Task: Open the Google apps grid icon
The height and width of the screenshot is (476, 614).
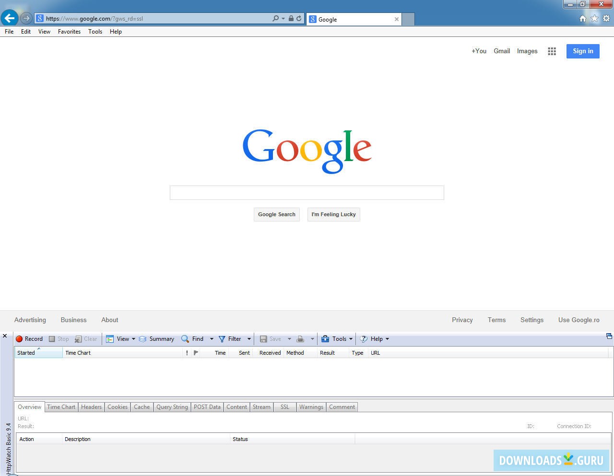Action: 552,51
